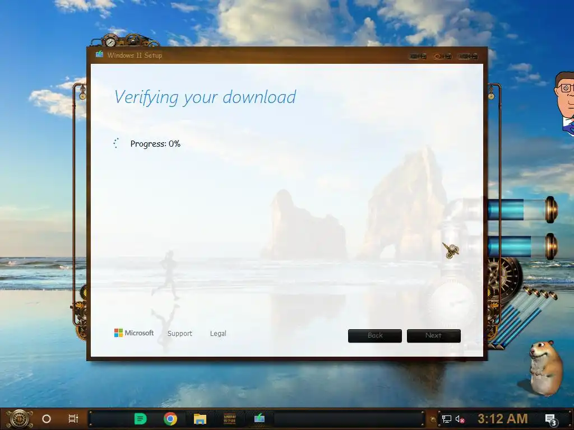Click the Back button
574x430 pixels.
point(375,336)
